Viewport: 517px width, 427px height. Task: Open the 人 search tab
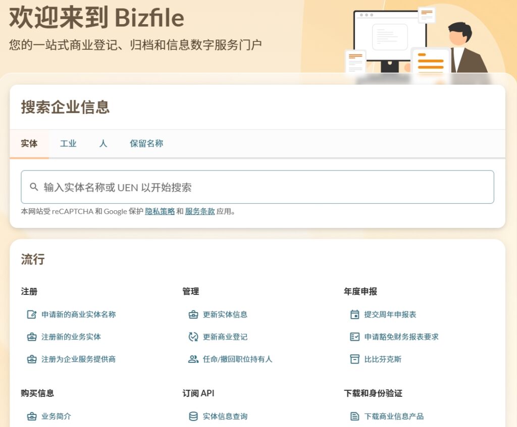(103, 144)
